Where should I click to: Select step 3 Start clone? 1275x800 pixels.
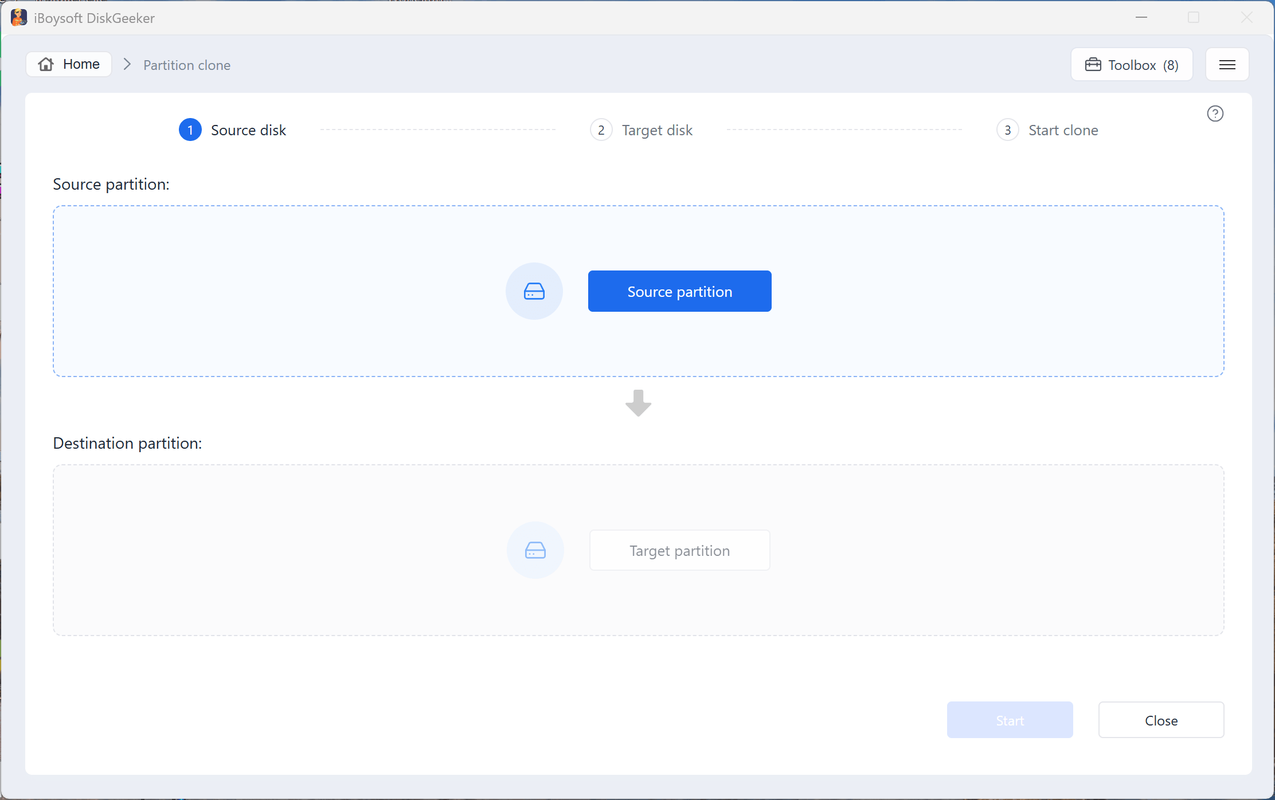pyautogui.click(x=1047, y=130)
